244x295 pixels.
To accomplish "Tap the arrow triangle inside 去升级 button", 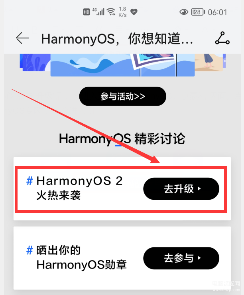I will point(199,189).
